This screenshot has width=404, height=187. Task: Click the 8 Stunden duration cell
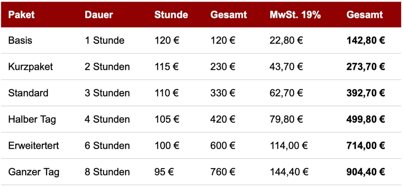(x=107, y=172)
